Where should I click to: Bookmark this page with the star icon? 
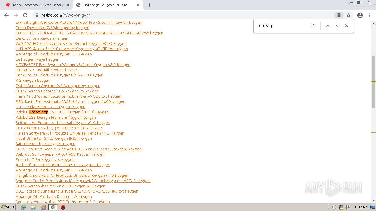pos(348,15)
